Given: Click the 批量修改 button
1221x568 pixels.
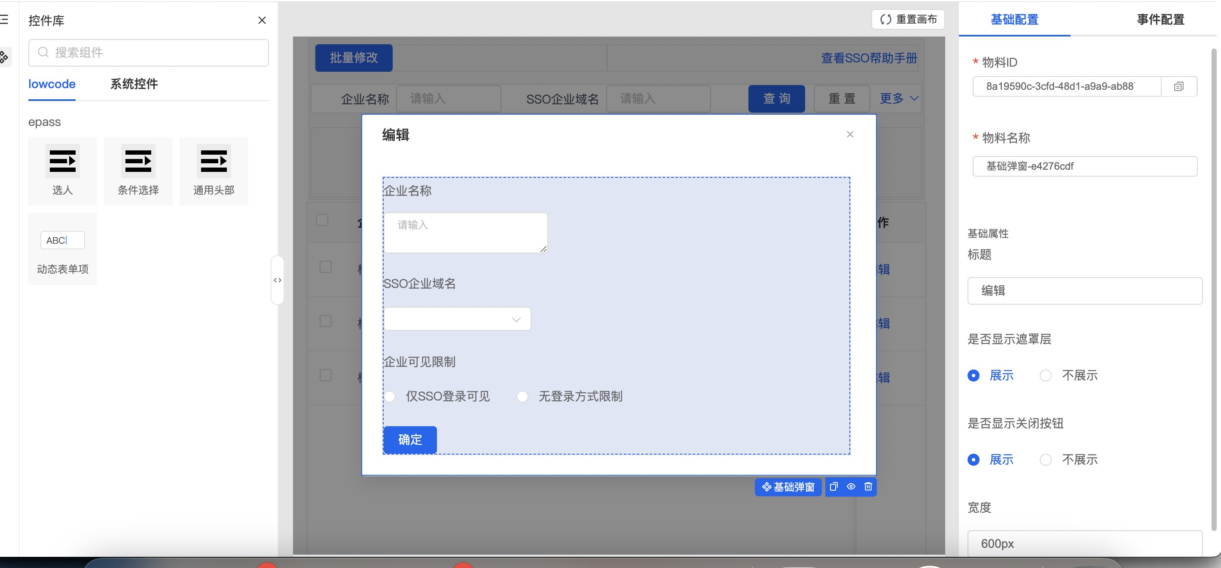Looking at the screenshot, I should coord(354,58).
